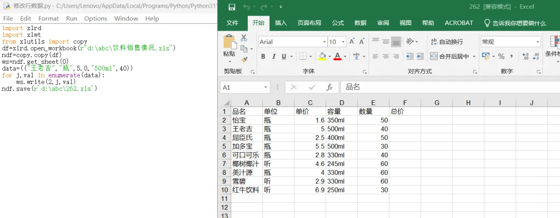Click the Copy icon in clipboard group
The height and width of the screenshot is (218, 560).
pyautogui.click(x=244, y=49)
